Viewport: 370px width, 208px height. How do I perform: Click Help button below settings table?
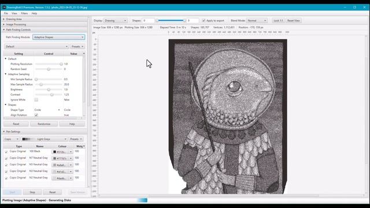pyautogui.click(x=72, y=124)
